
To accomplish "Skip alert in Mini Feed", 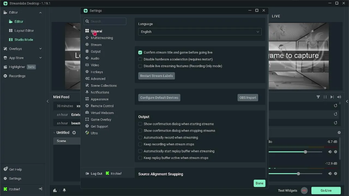I will [x=332, y=97].
